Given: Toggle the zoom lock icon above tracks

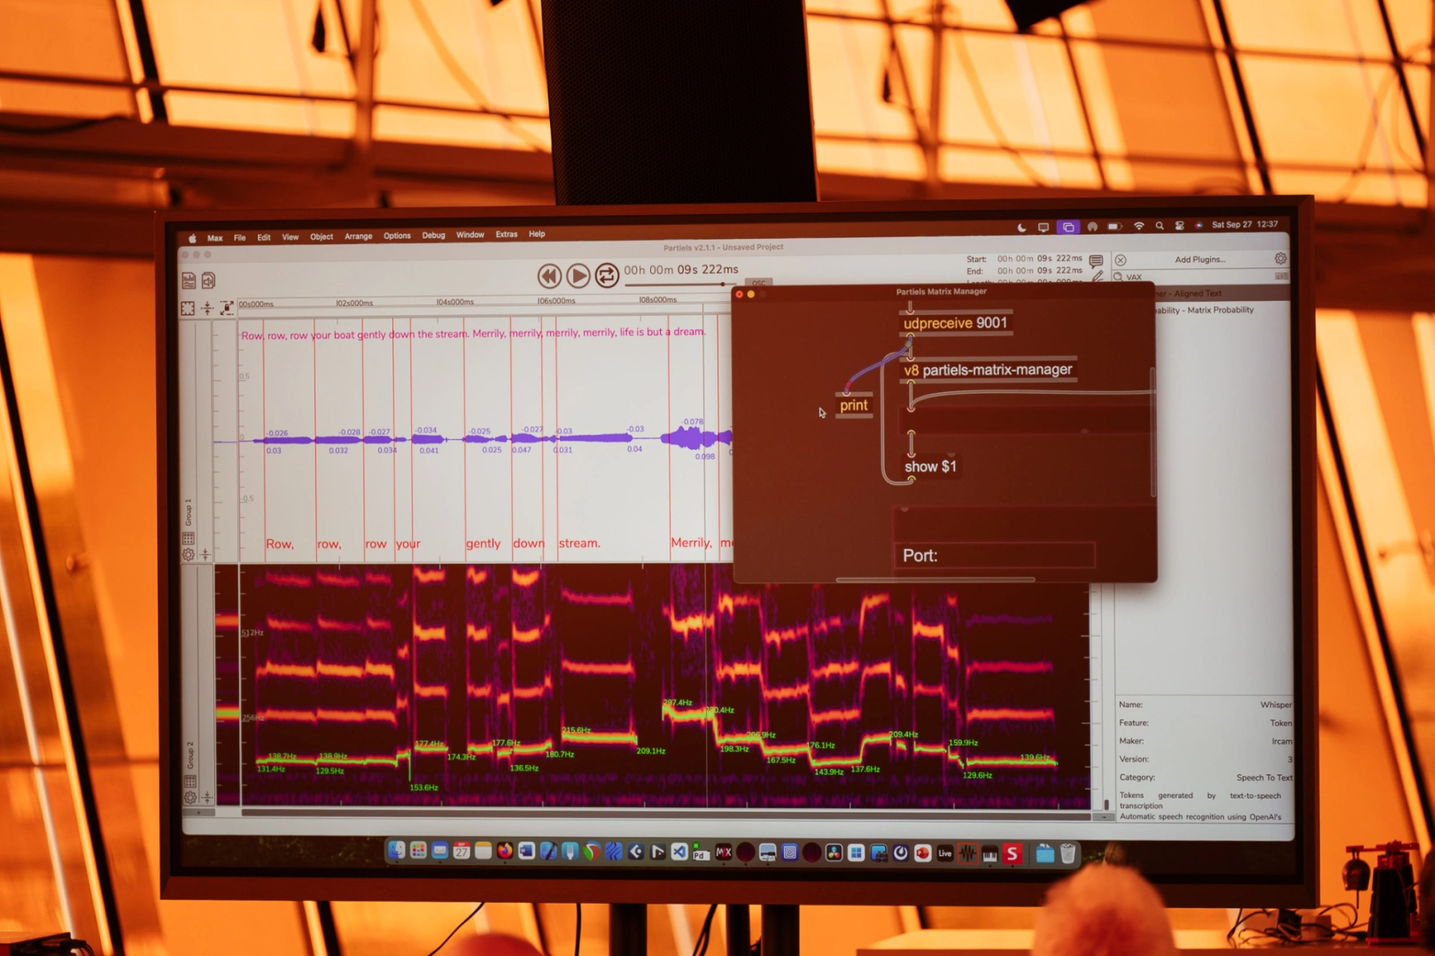Looking at the screenshot, I should (227, 308).
